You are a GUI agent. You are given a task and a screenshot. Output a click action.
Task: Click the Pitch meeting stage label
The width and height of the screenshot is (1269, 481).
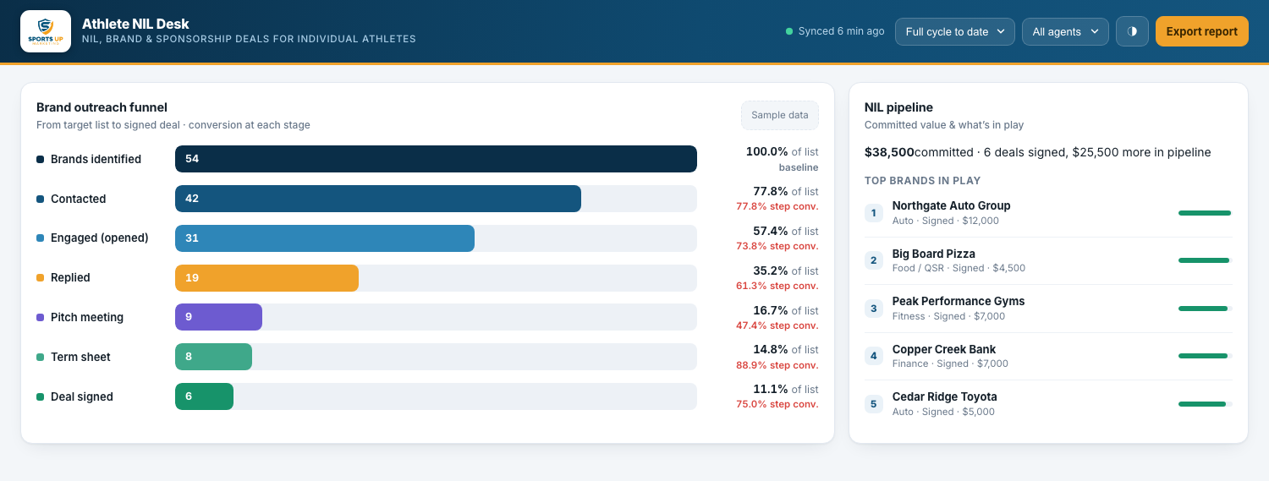(87, 317)
